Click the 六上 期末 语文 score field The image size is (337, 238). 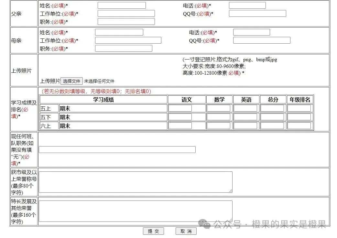180,126
